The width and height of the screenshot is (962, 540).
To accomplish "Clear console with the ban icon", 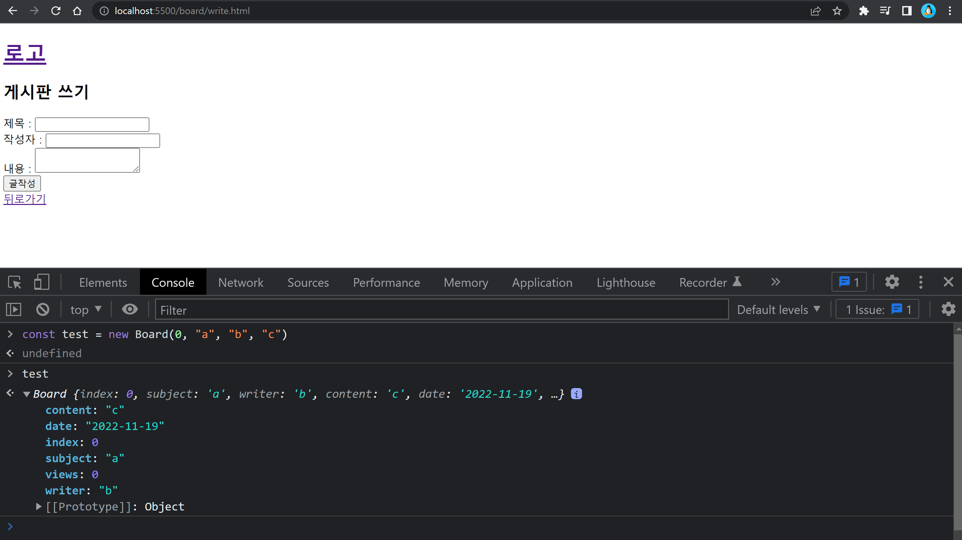I will coord(43,309).
